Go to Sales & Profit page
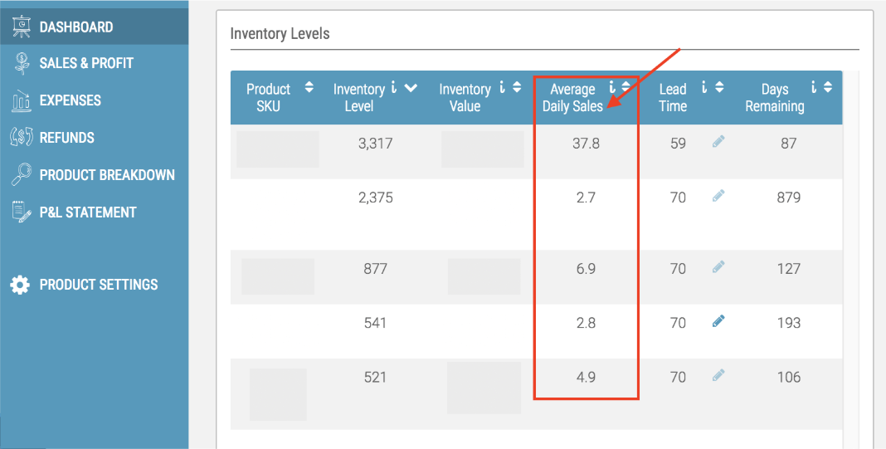Viewport: 886px width, 449px height. click(x=85, y=63)
